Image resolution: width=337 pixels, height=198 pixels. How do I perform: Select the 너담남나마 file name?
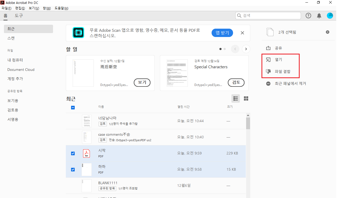pyautogui.click(x=107, y=118)
